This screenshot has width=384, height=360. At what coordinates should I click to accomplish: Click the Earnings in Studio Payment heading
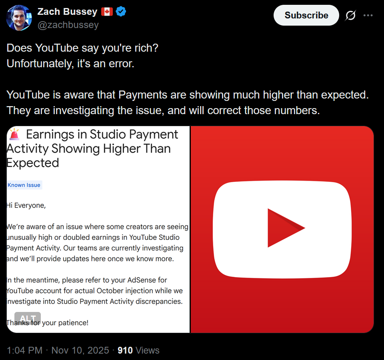click(x=92, y=149)
